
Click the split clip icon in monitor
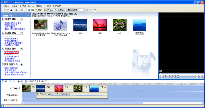(x=197, y=77)
